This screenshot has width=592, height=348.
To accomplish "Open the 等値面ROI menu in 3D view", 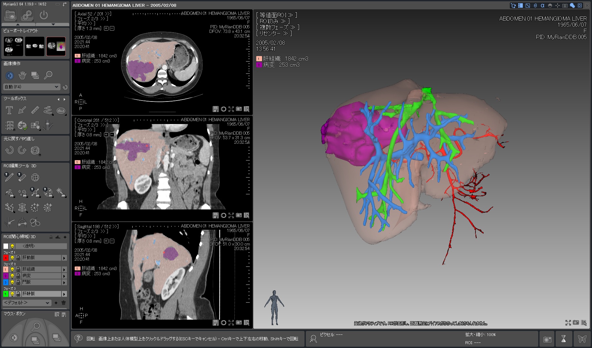I will pos(276,15).
